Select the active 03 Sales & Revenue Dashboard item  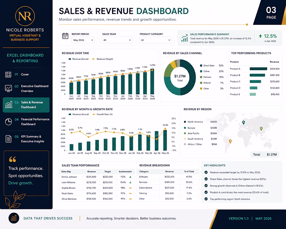[26, 105]
